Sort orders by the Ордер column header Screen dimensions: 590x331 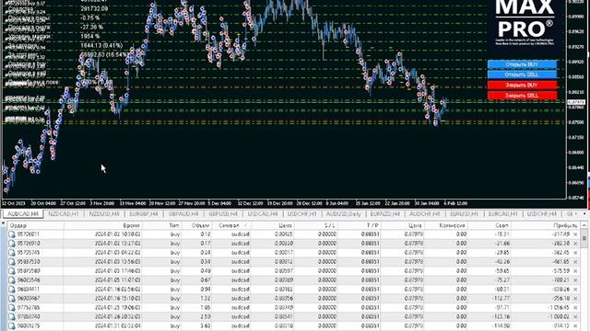pyautogui.click(x=36, y=225)
